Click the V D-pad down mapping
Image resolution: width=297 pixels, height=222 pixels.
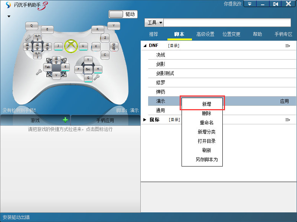[56, 75]
